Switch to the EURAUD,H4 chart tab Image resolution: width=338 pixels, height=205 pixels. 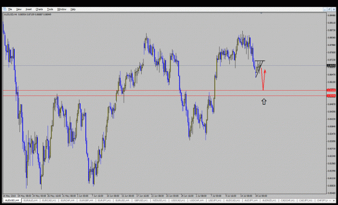30,200
